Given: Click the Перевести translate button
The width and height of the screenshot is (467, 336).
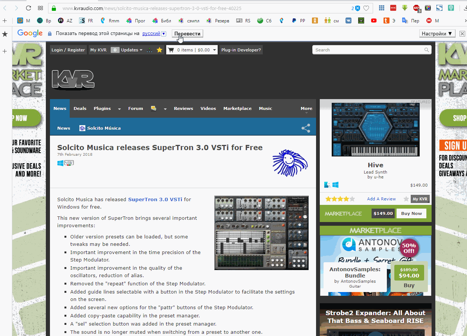Looking at the screenshot, I should (x=187, y=34).
